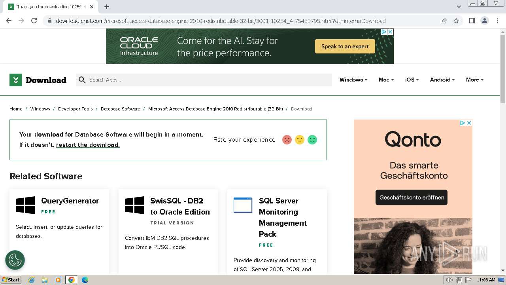Open Chrome three-dot menu

tap(497, 21)
